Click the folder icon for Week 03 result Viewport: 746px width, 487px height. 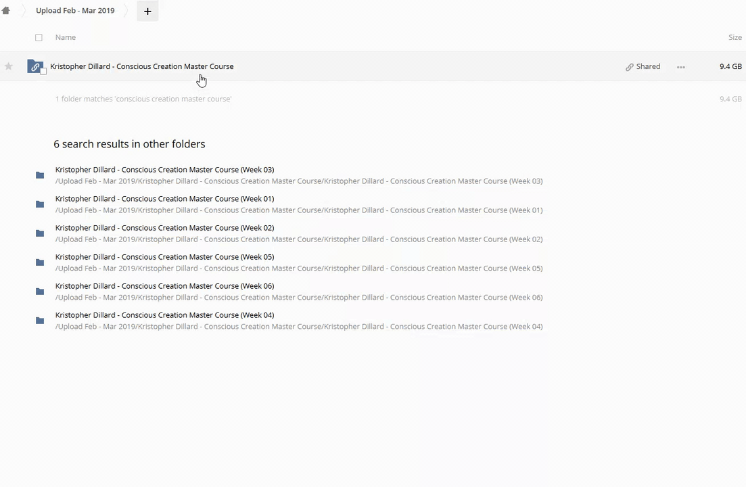[40, 175]
